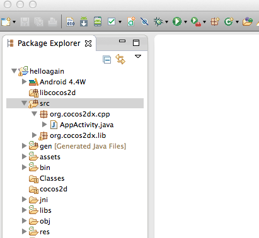This screenshot has height=238, width=259.
Task: Select AppActivity.java file
Action: point(86,125)
